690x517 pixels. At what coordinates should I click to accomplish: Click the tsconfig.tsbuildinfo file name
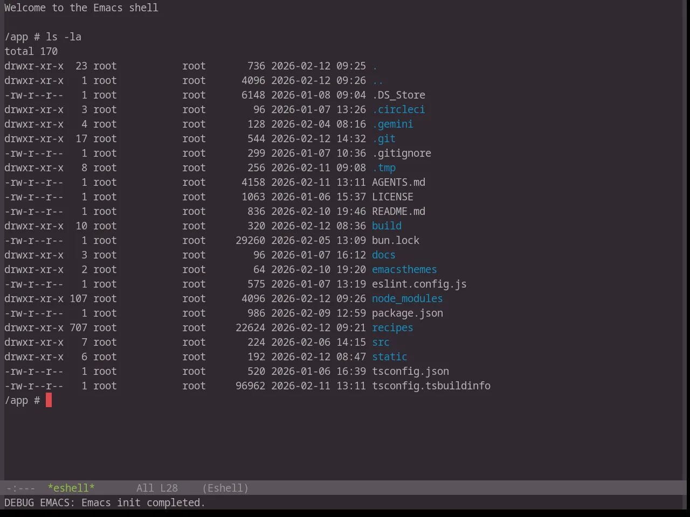tap(431, 386)
